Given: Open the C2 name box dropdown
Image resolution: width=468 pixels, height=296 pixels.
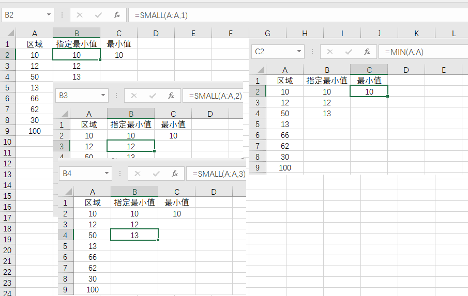Looking at the screenshot, I should pos(299,51).
